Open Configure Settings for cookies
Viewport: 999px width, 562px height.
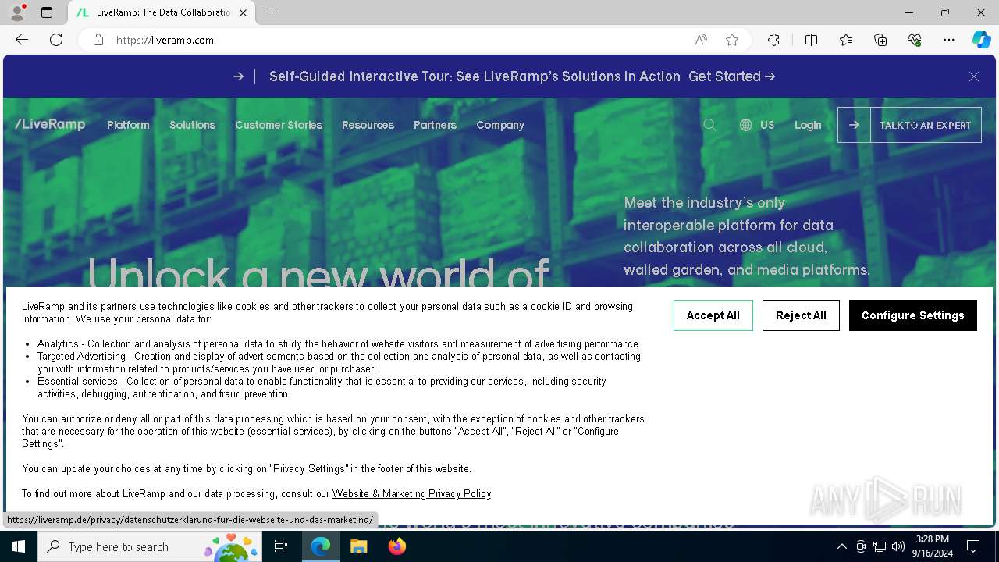click(x=913, y=315)
